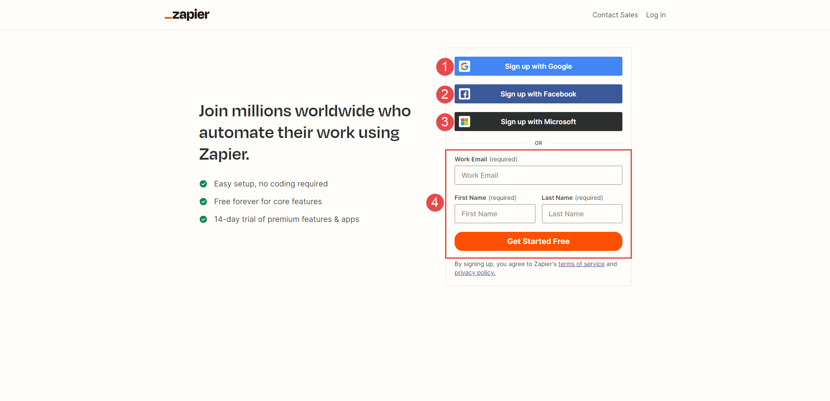Image resolution: width=830 pixels, height=401 pixels.
Task: Click the checkmark beside Easy setup
Action: (203, 184)
